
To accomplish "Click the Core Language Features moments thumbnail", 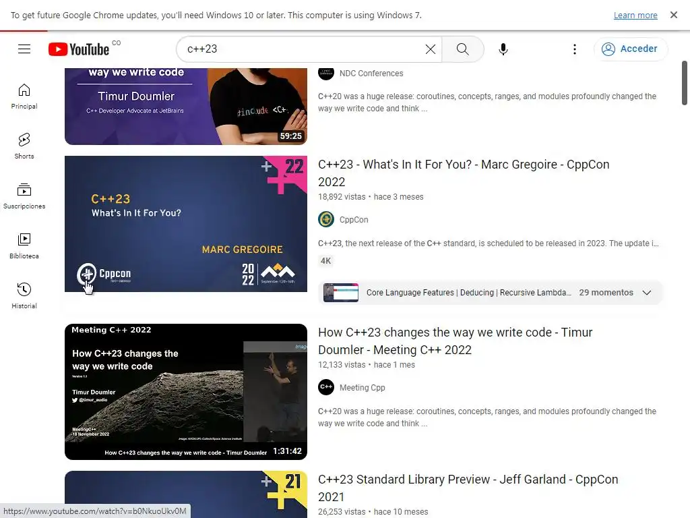I will (340, 293).
